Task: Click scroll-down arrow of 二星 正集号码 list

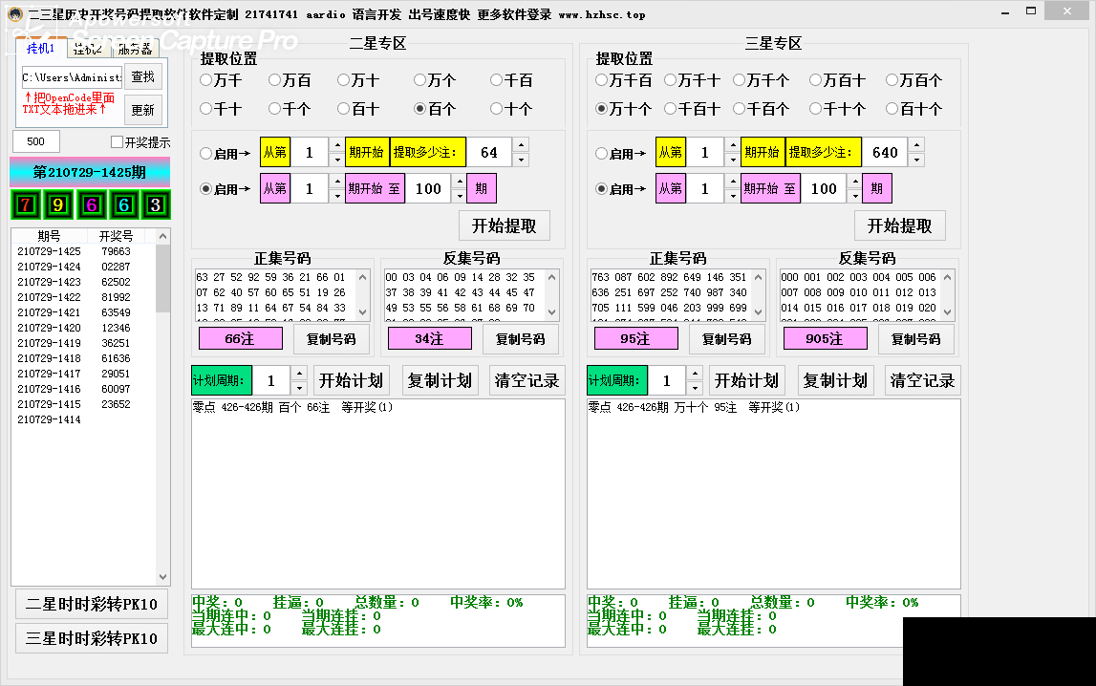Action: click(x=363, y=312)
